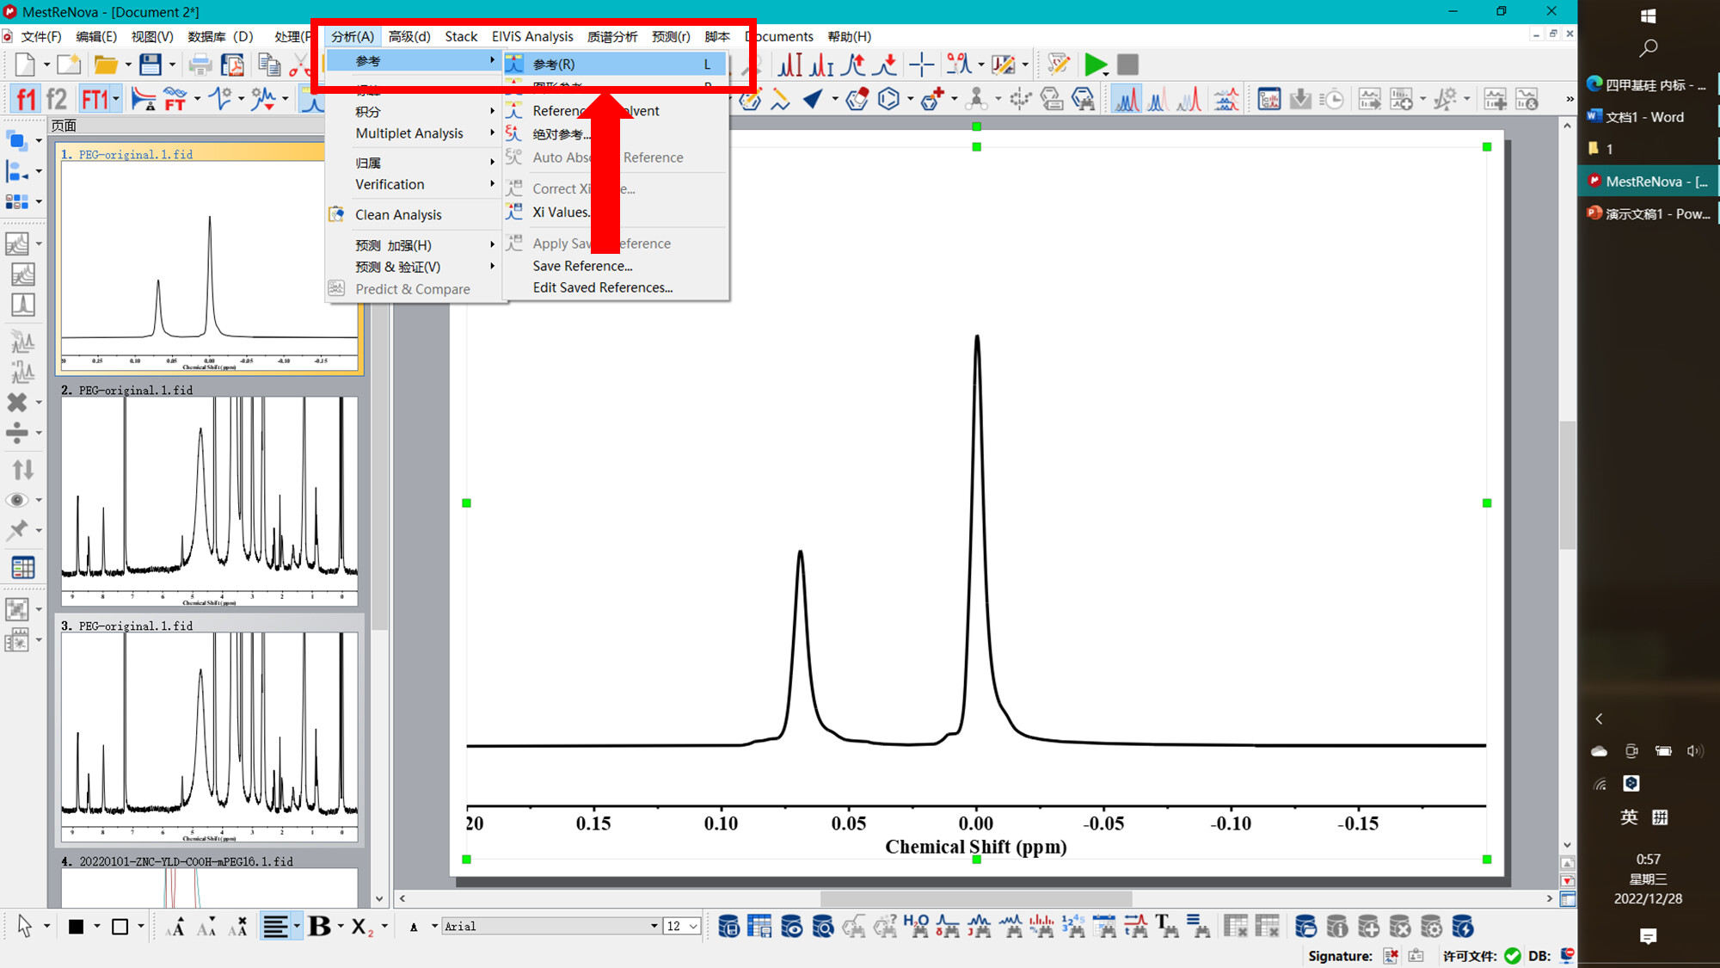Screen dimensions: 1720x968
Task: Click Edit Saved References... entry
Action: tap(602, 287)
